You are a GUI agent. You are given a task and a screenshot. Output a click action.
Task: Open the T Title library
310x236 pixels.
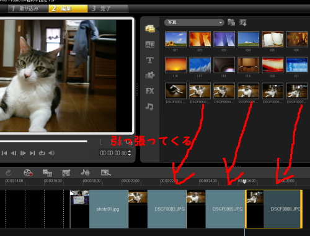[x=150, y=60]
